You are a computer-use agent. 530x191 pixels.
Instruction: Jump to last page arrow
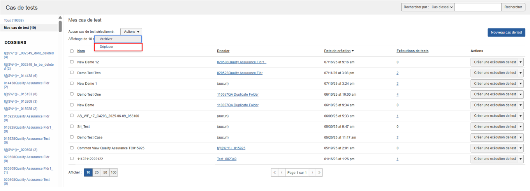[319, 173]
